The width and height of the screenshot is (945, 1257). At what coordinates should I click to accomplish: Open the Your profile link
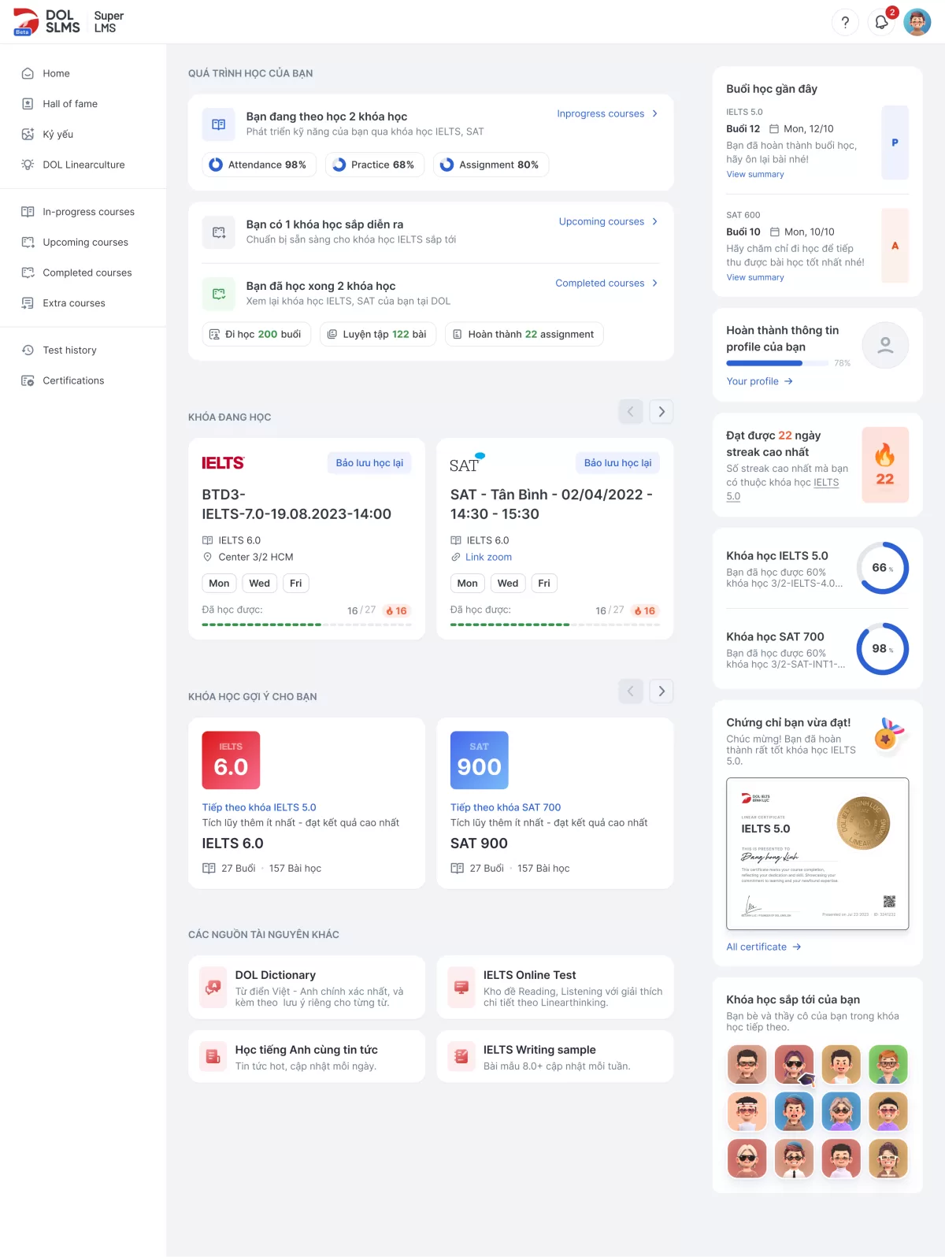[x=759, y=381]
